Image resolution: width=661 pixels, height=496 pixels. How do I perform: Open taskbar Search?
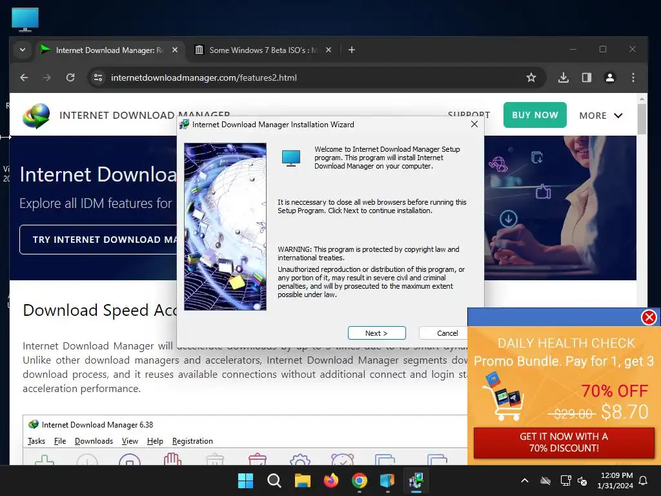pyautogui.click(x=274, y=480)
